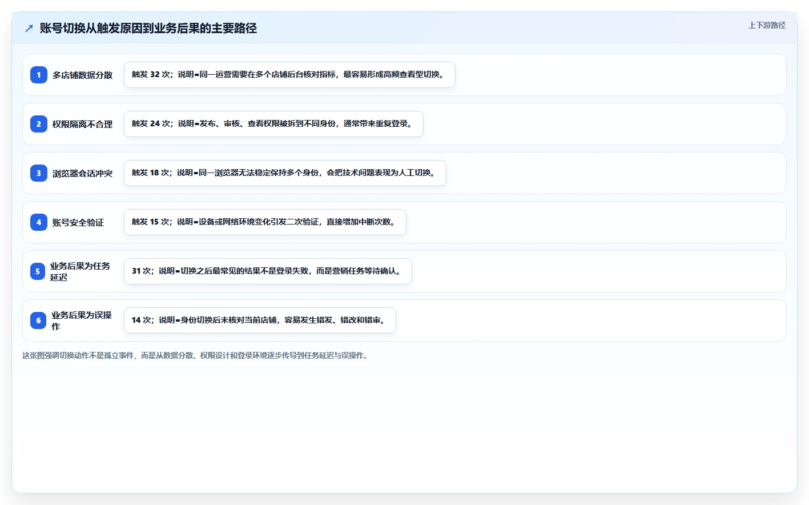Click step number badge 4

[x=39, y=222]
